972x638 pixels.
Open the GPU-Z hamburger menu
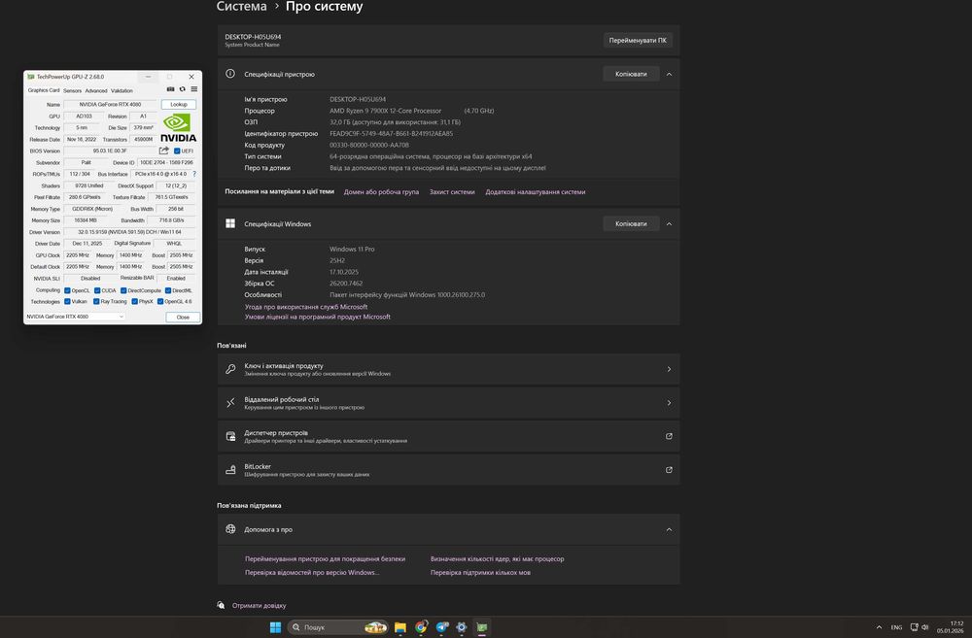pyautogui.click(x=194, y=89)
